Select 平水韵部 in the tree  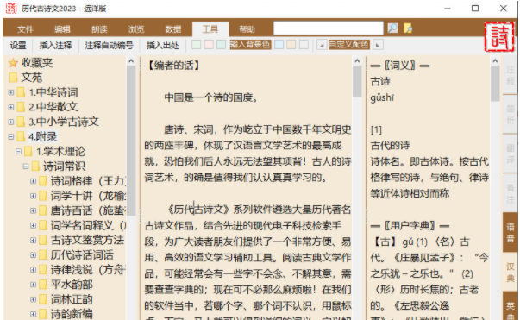[72, 285]
